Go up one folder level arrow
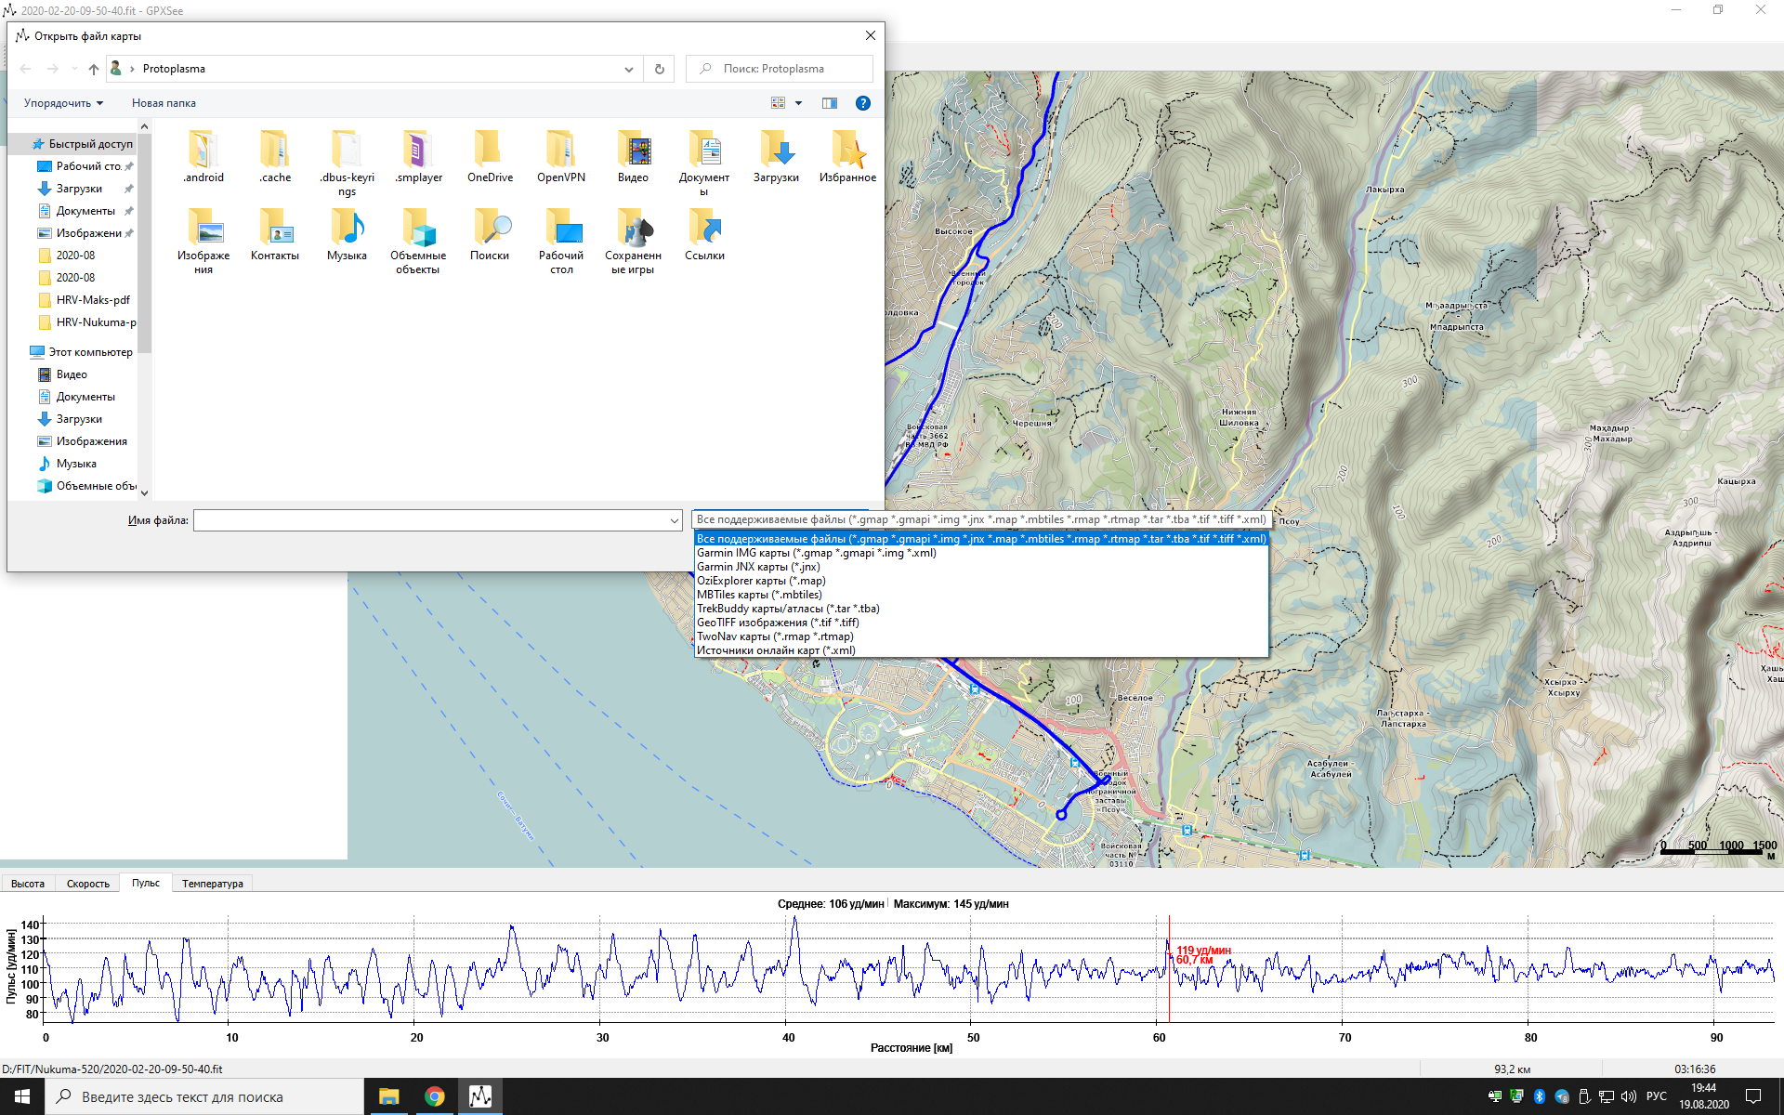1784x1115 pixels. click(94, 69)
